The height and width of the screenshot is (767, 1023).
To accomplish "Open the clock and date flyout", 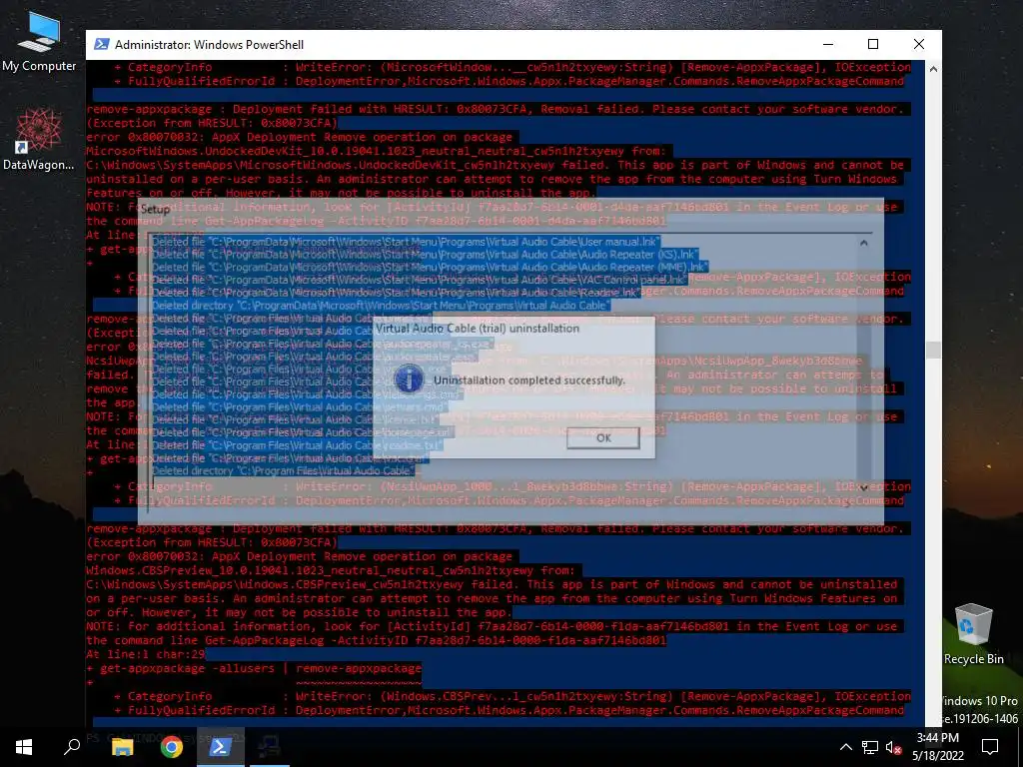I will click(x=937, y=747).
